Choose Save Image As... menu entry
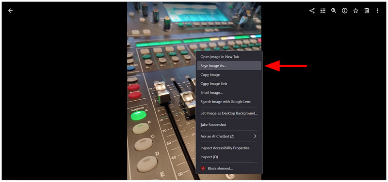This screenshot has height=182, width=388. coord(229,66)
